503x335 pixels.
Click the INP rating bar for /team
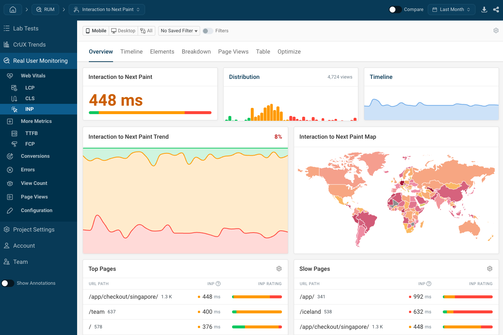coord(257,312)
